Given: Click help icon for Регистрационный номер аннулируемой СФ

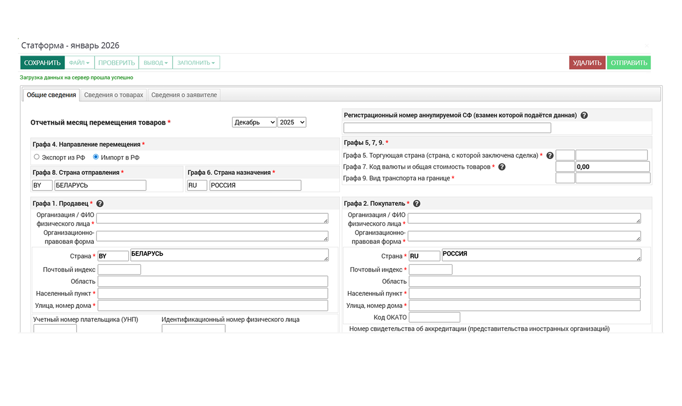Looking at the screenshot, I should [x=584, y=115].
